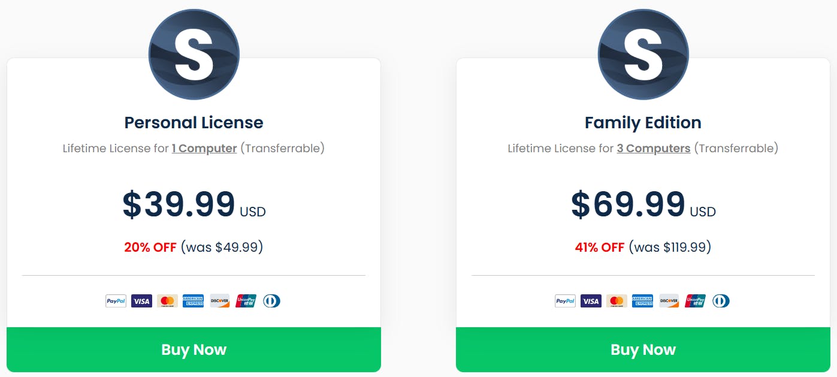Select the Visa icon under Family Edition
The width and height of the screenshot is (837, 377).
(591, 301)
